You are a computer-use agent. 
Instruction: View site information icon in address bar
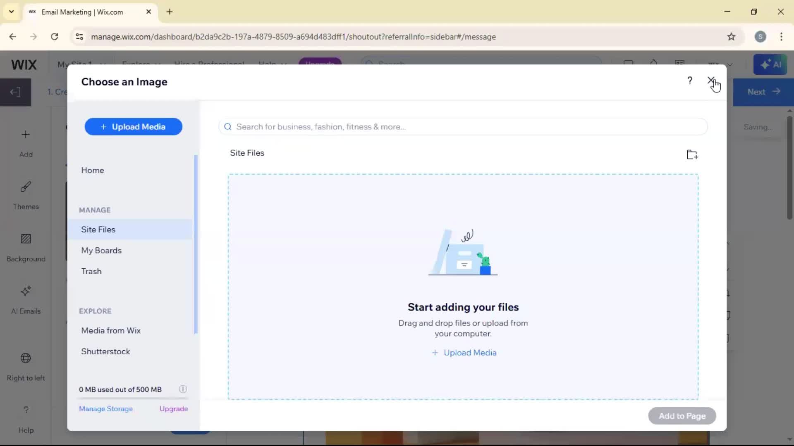click(79, 37)
